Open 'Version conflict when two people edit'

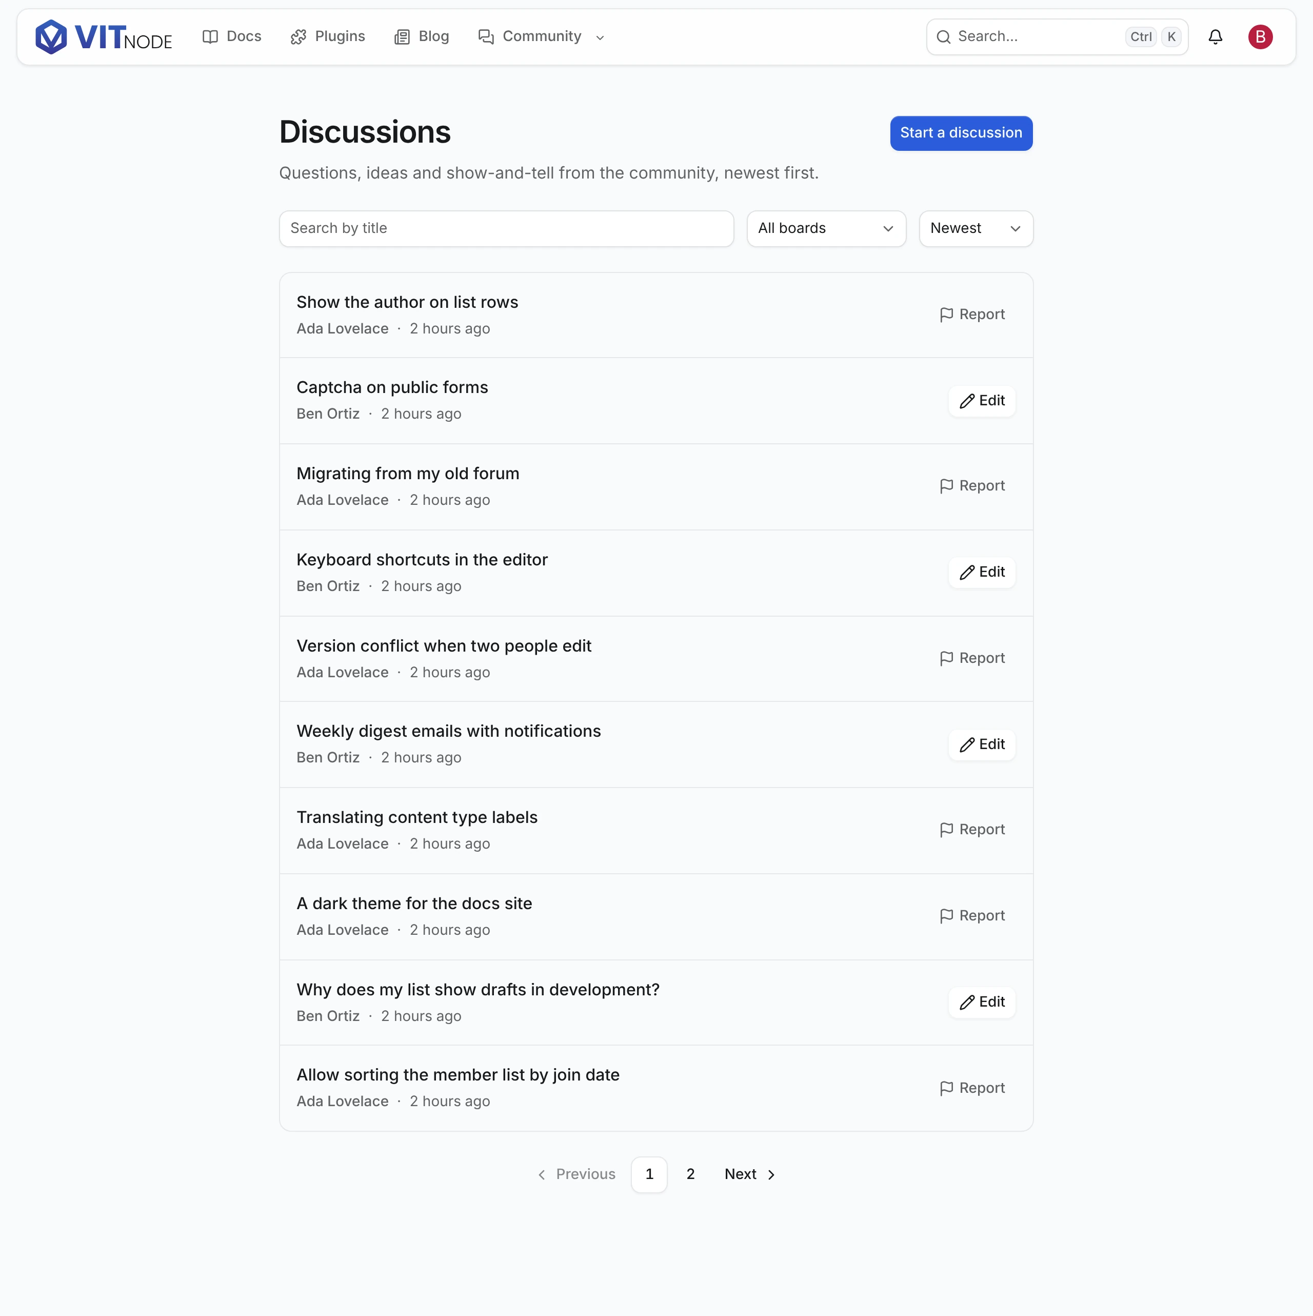(x=444, y=646)
